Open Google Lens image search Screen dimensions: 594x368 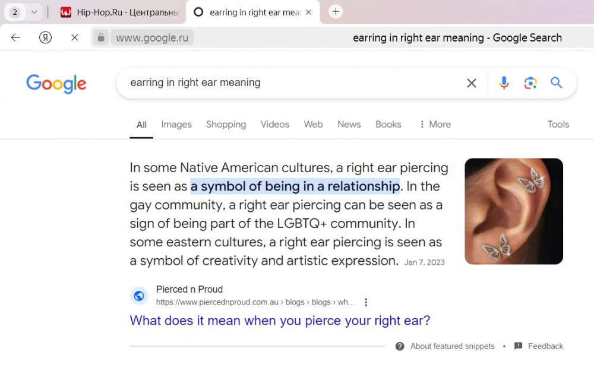coord(530,83)
